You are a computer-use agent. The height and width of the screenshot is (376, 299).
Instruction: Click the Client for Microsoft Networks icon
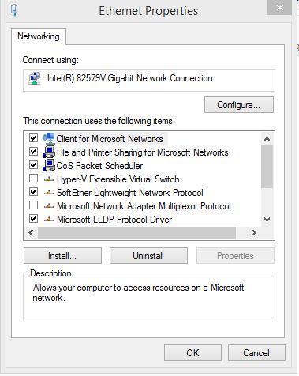(49, 138)
